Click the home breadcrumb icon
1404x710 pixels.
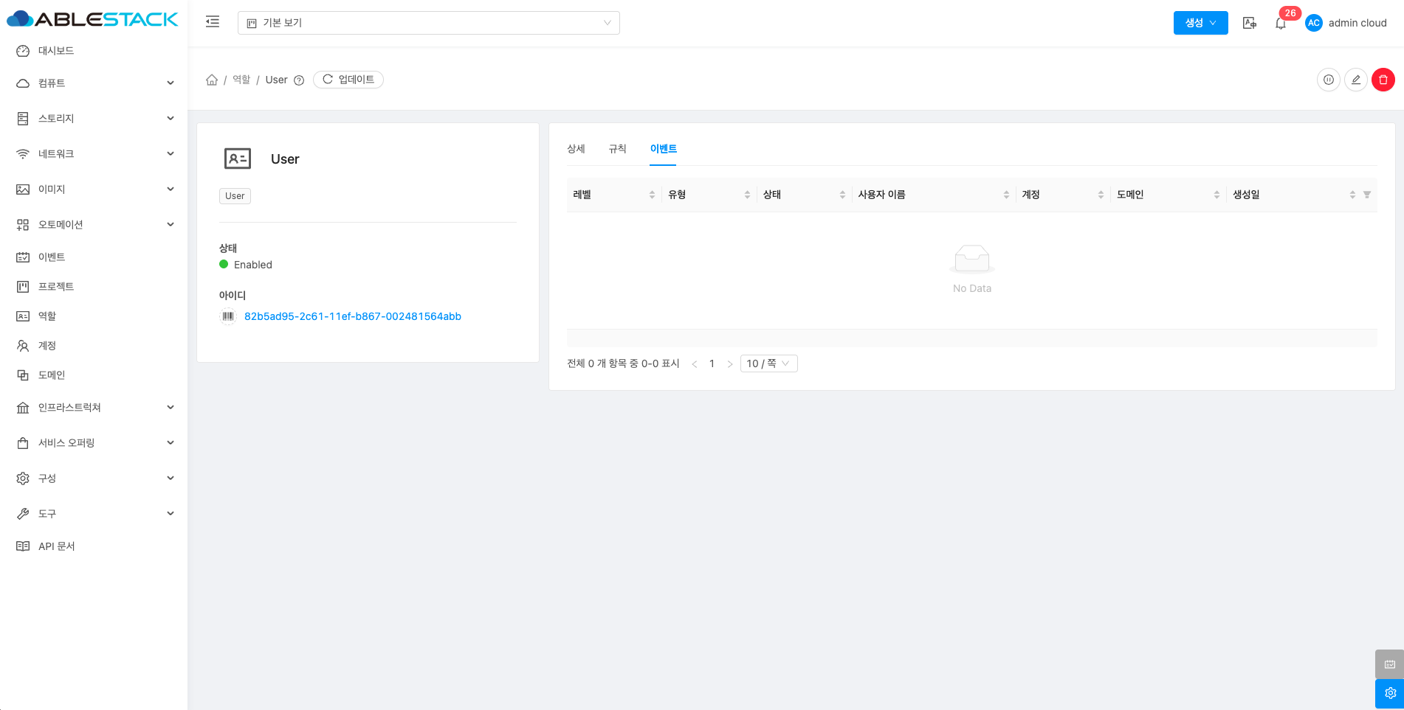[212, 80]
